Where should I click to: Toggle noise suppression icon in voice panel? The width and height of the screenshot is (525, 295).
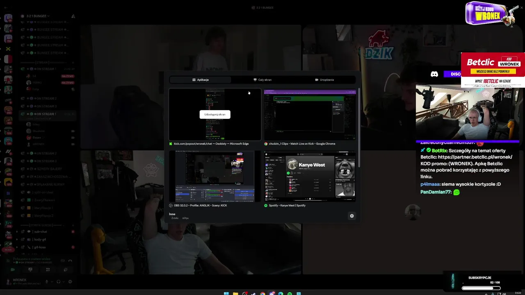pyautogui.click(x=63, y=261)
